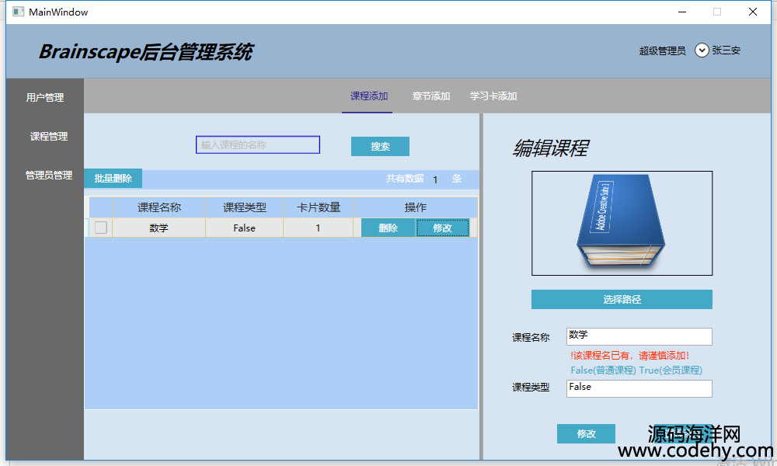Click the 选择路径 button
The width and height of the screenshot is (777, 466).
pos(622,300)
